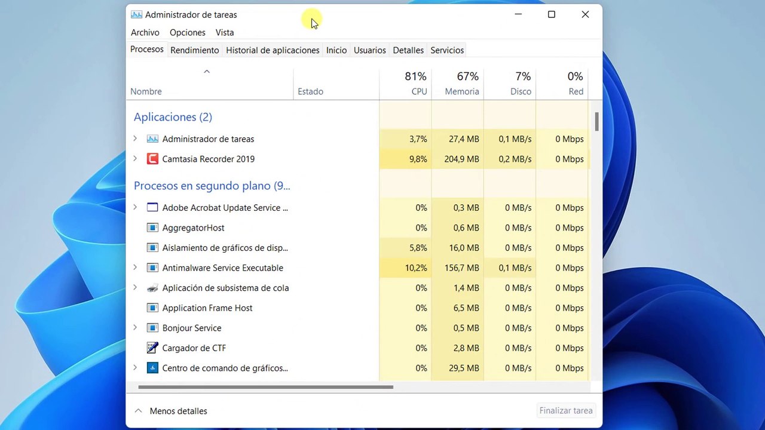Image resolution: width=765 pixels, height=430 pixels.
Task: Select the Procesos tab
Action: (x=147, y=50)
